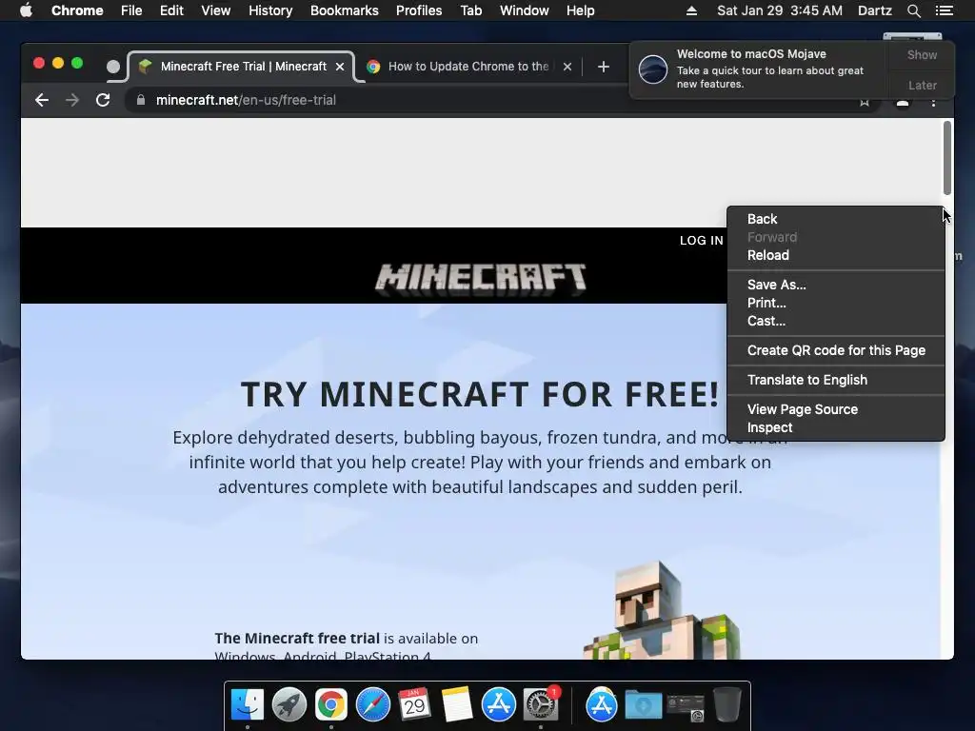The height and width of the screenshot is (731, 975).
Task: Open the Apple menu
Action: point(26,10)
